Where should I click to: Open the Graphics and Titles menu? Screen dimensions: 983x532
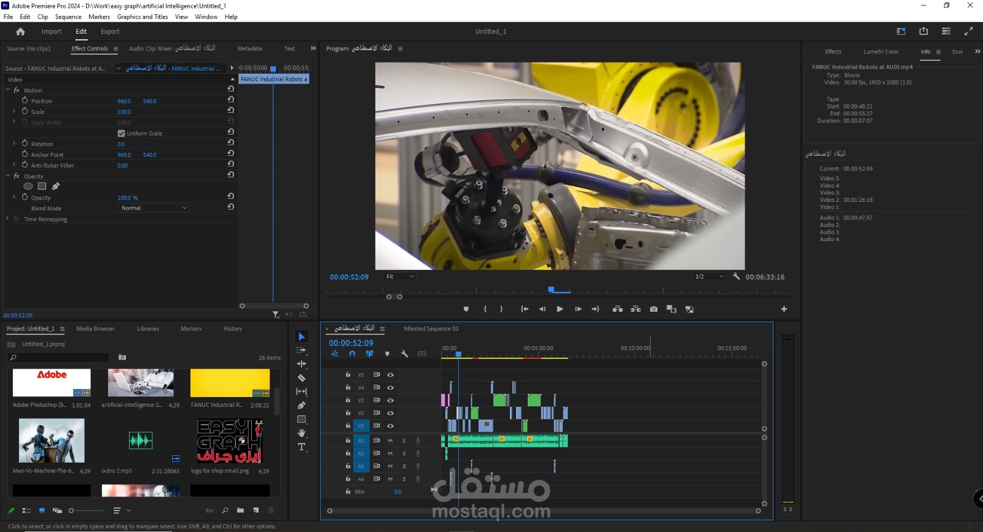(x=143, y=17)
